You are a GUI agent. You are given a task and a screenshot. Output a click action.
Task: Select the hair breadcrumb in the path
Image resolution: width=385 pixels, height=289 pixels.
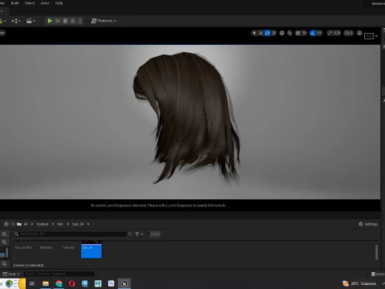[60, 224]
